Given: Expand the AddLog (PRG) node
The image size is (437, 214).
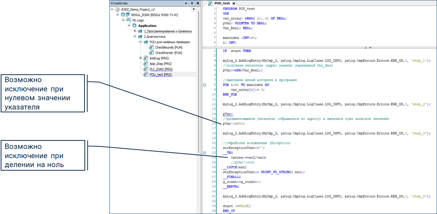Looking at the screenshot, I should (141, 58).
